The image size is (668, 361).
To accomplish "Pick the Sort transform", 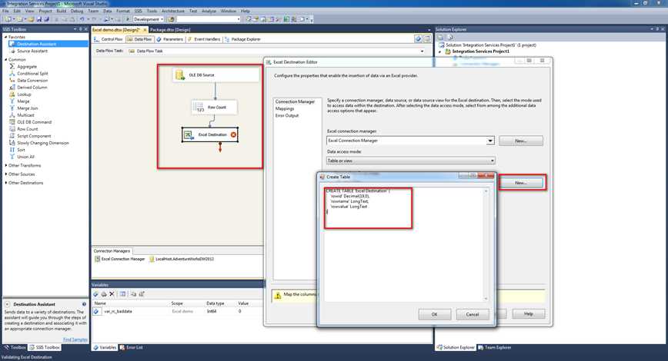I will 21,150.
